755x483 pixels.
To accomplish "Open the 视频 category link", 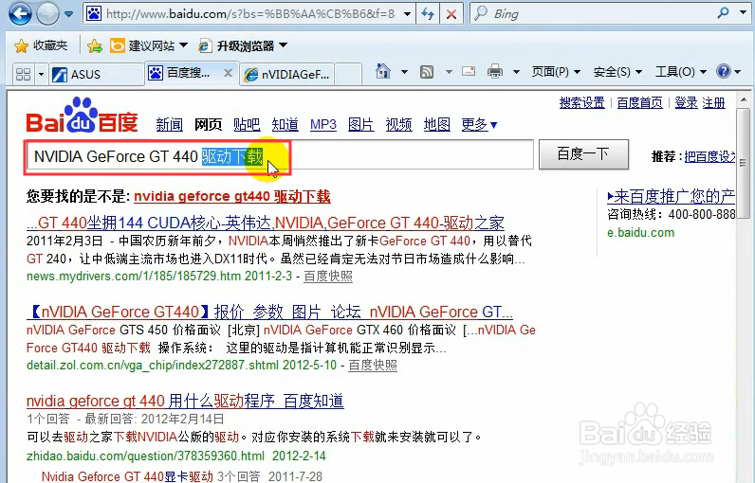I will coord(398,124).
